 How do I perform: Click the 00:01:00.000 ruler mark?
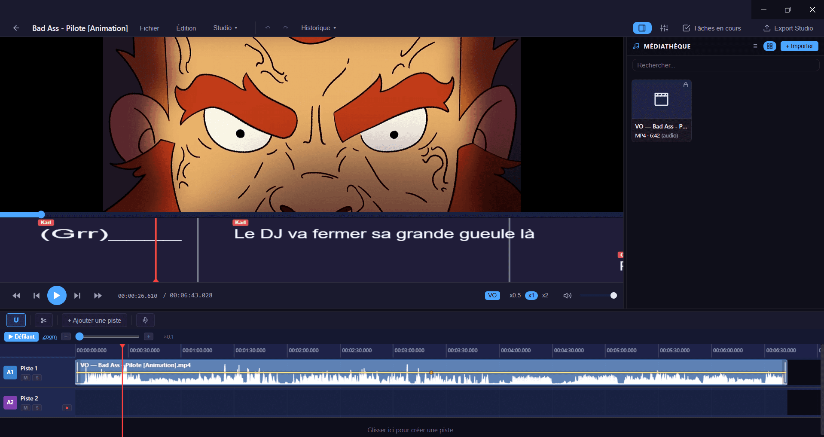(x=197, y=350)
